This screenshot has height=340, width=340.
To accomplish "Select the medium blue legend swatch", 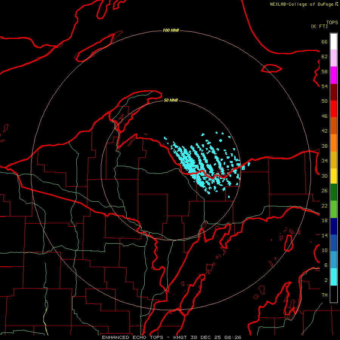I will point(334,243).
